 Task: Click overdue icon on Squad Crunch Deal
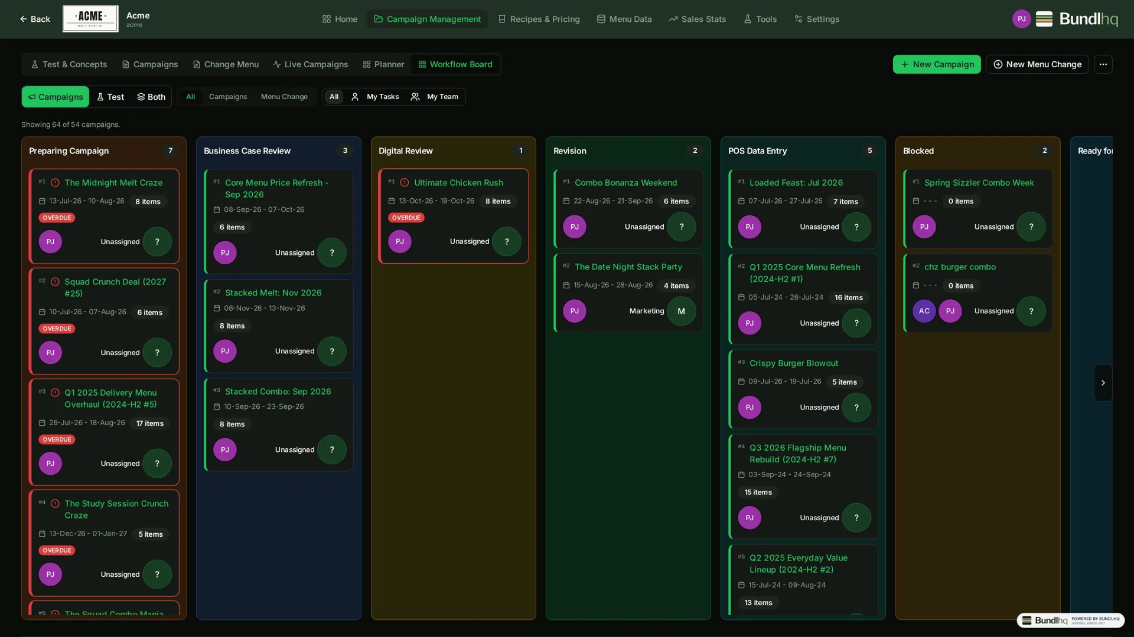[55, 282]
